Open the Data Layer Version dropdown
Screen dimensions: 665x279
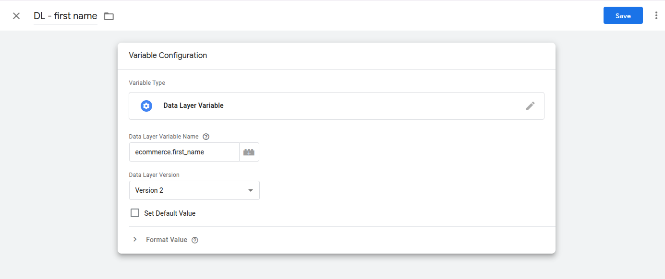pyautogui.click(x=194, y=190)
